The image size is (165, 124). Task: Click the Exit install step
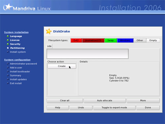[x=16, y=83]
